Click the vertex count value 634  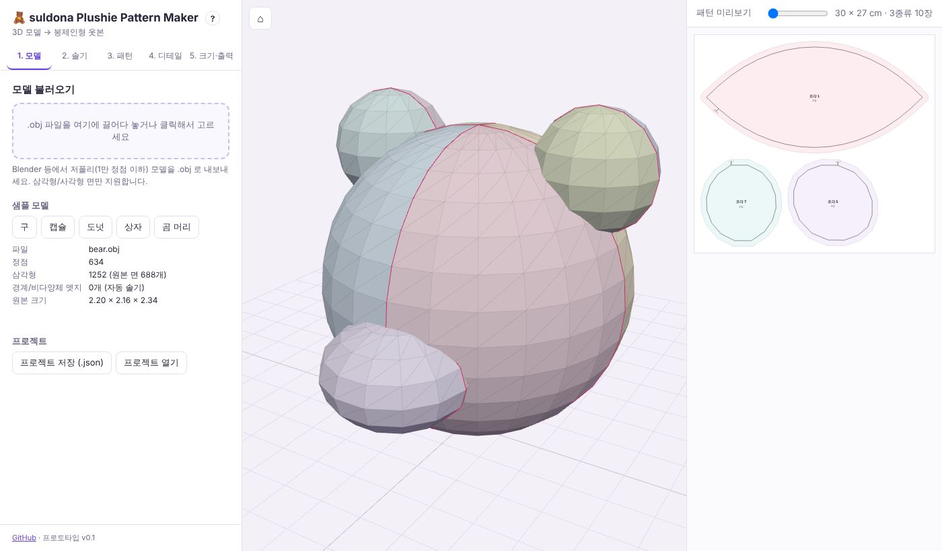pyautogui.click(x=96, y=262)
